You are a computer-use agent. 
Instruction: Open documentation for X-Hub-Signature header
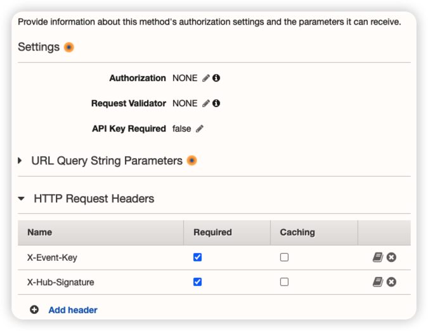coord(378,282)
